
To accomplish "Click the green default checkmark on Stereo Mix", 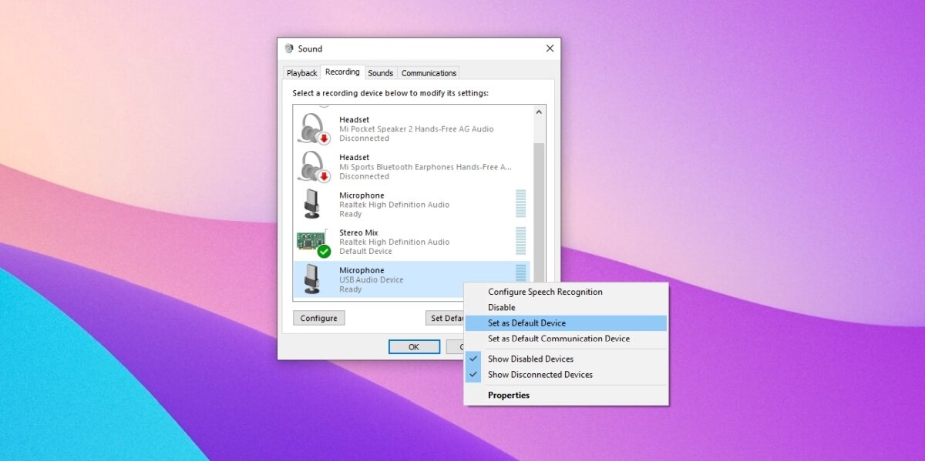I will tap(323, 251).
